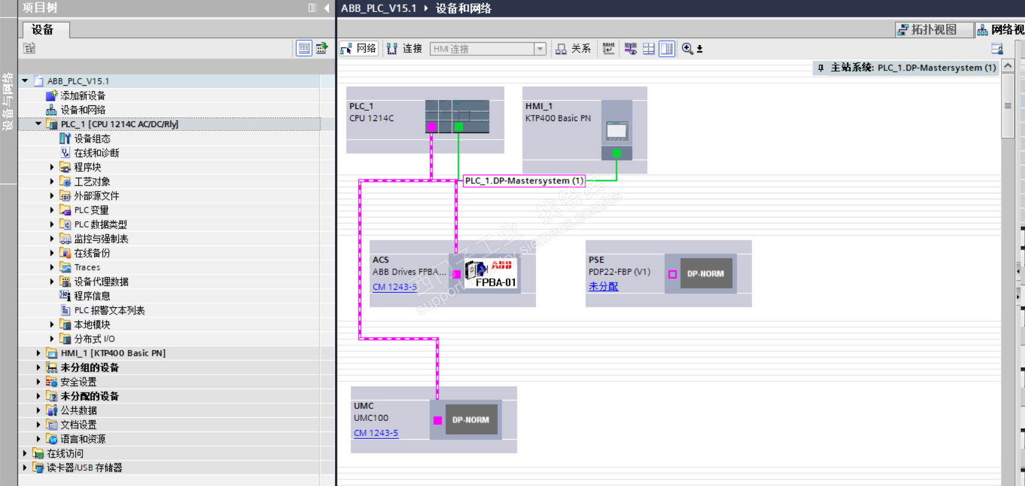The width and height of the screenshot is (1025, 486).
Task: Click the 关系 relations button
Action: [573, 49]
